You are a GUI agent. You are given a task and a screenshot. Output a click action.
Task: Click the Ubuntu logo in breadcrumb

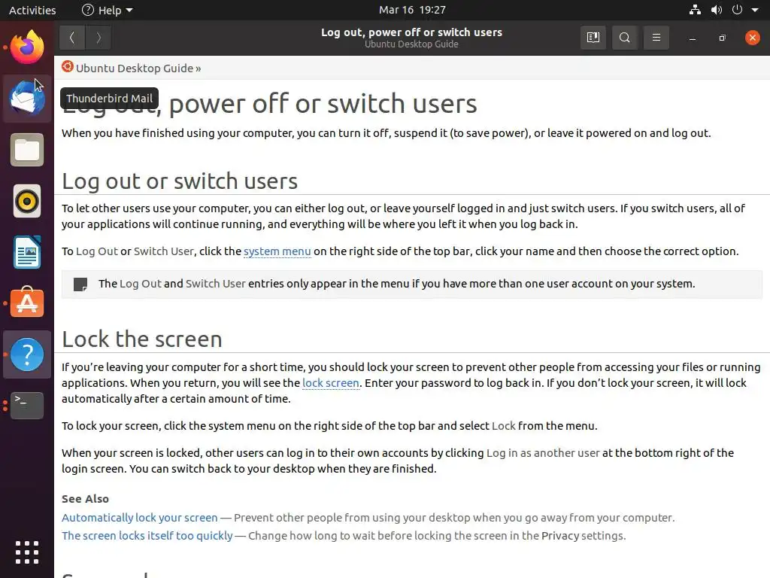point(67,67)
